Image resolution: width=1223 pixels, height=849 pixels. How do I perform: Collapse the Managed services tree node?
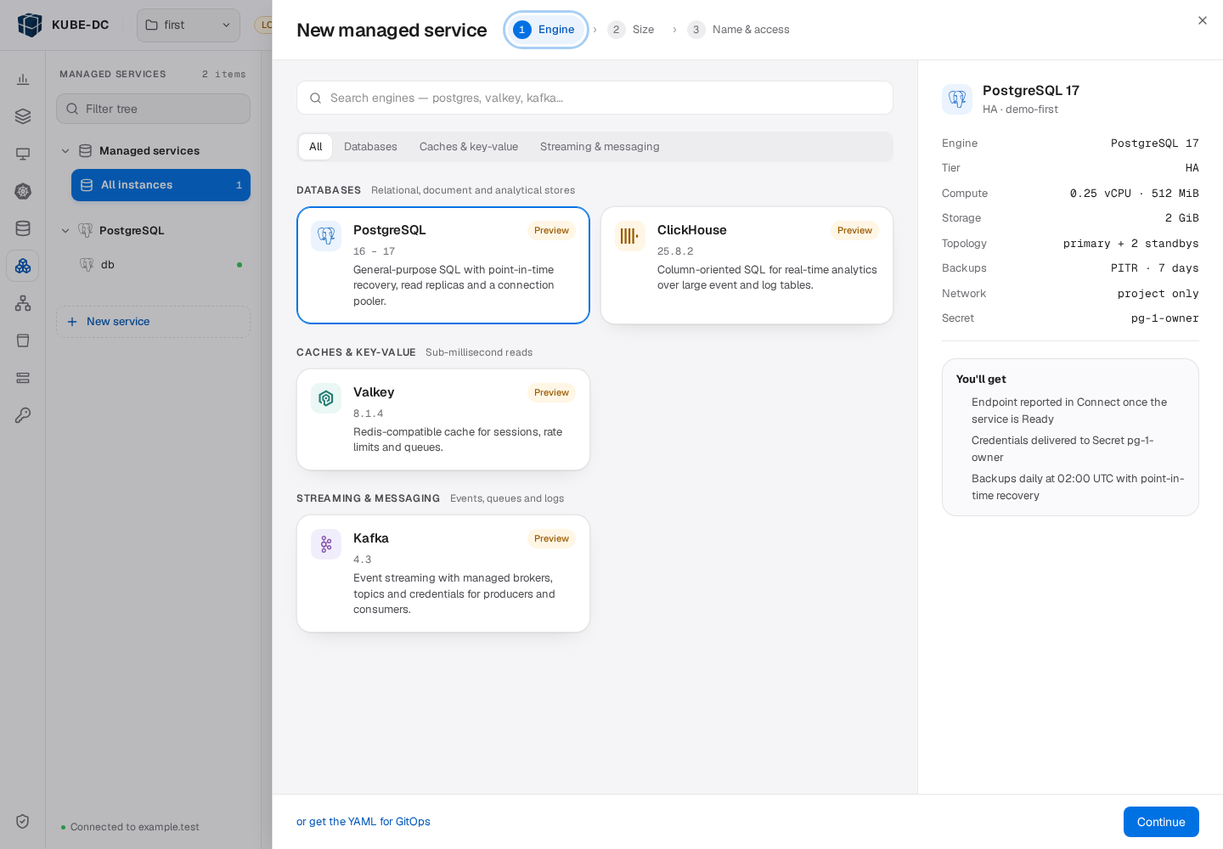point(65,151)
